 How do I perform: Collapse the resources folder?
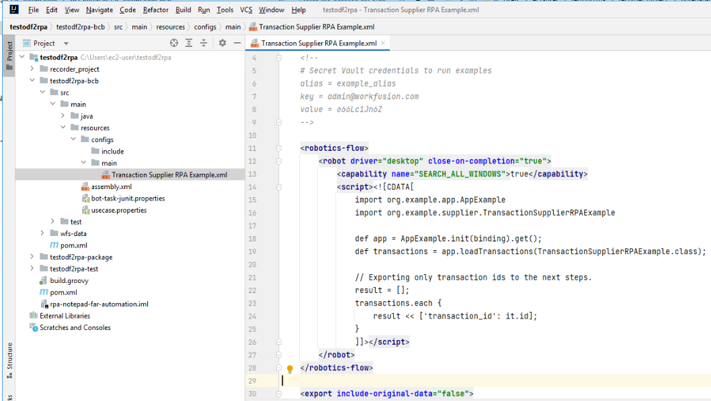[x=62, y=127]
